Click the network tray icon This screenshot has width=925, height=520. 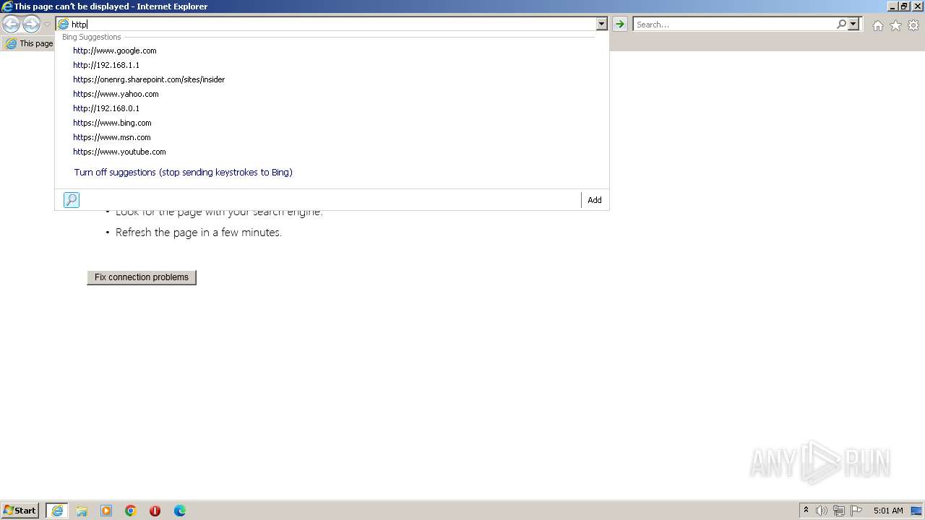coord(839,511)
